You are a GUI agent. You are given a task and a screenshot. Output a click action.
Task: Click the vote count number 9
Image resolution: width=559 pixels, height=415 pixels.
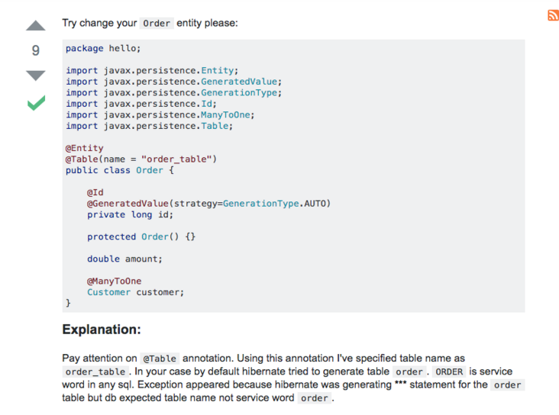coord(36,50)
